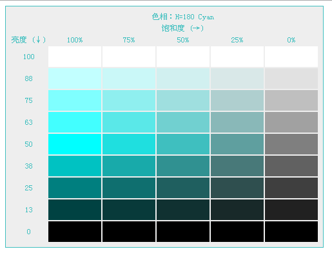Select swatch at brightness 13, saturation 75%
This screenshot has height=258, width=332.
tap(129, 210)
